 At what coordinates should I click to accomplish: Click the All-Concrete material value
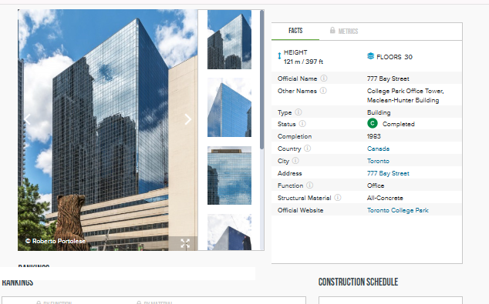point(385,198)
